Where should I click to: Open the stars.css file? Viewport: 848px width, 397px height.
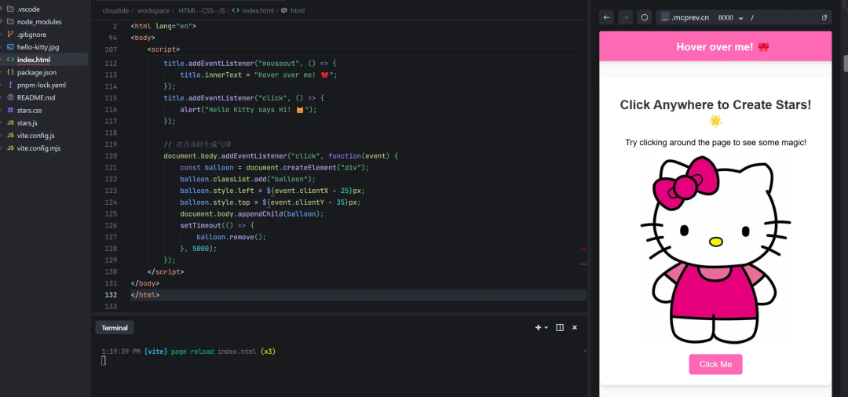coord(29,110)
